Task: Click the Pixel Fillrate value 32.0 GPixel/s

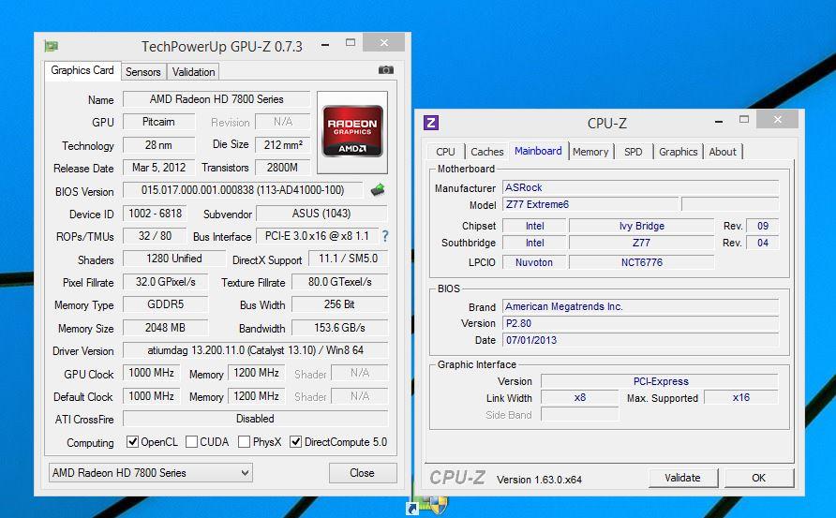Action: [x=165, y=281]
